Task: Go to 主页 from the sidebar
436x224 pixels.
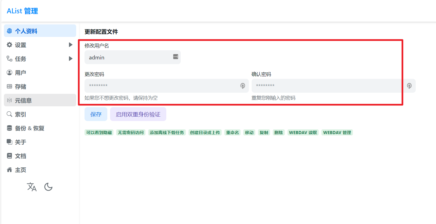Action: pos(40,170)
